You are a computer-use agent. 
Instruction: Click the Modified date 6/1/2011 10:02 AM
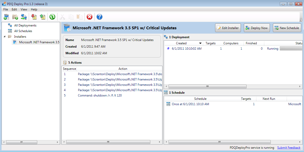(94, 53)
